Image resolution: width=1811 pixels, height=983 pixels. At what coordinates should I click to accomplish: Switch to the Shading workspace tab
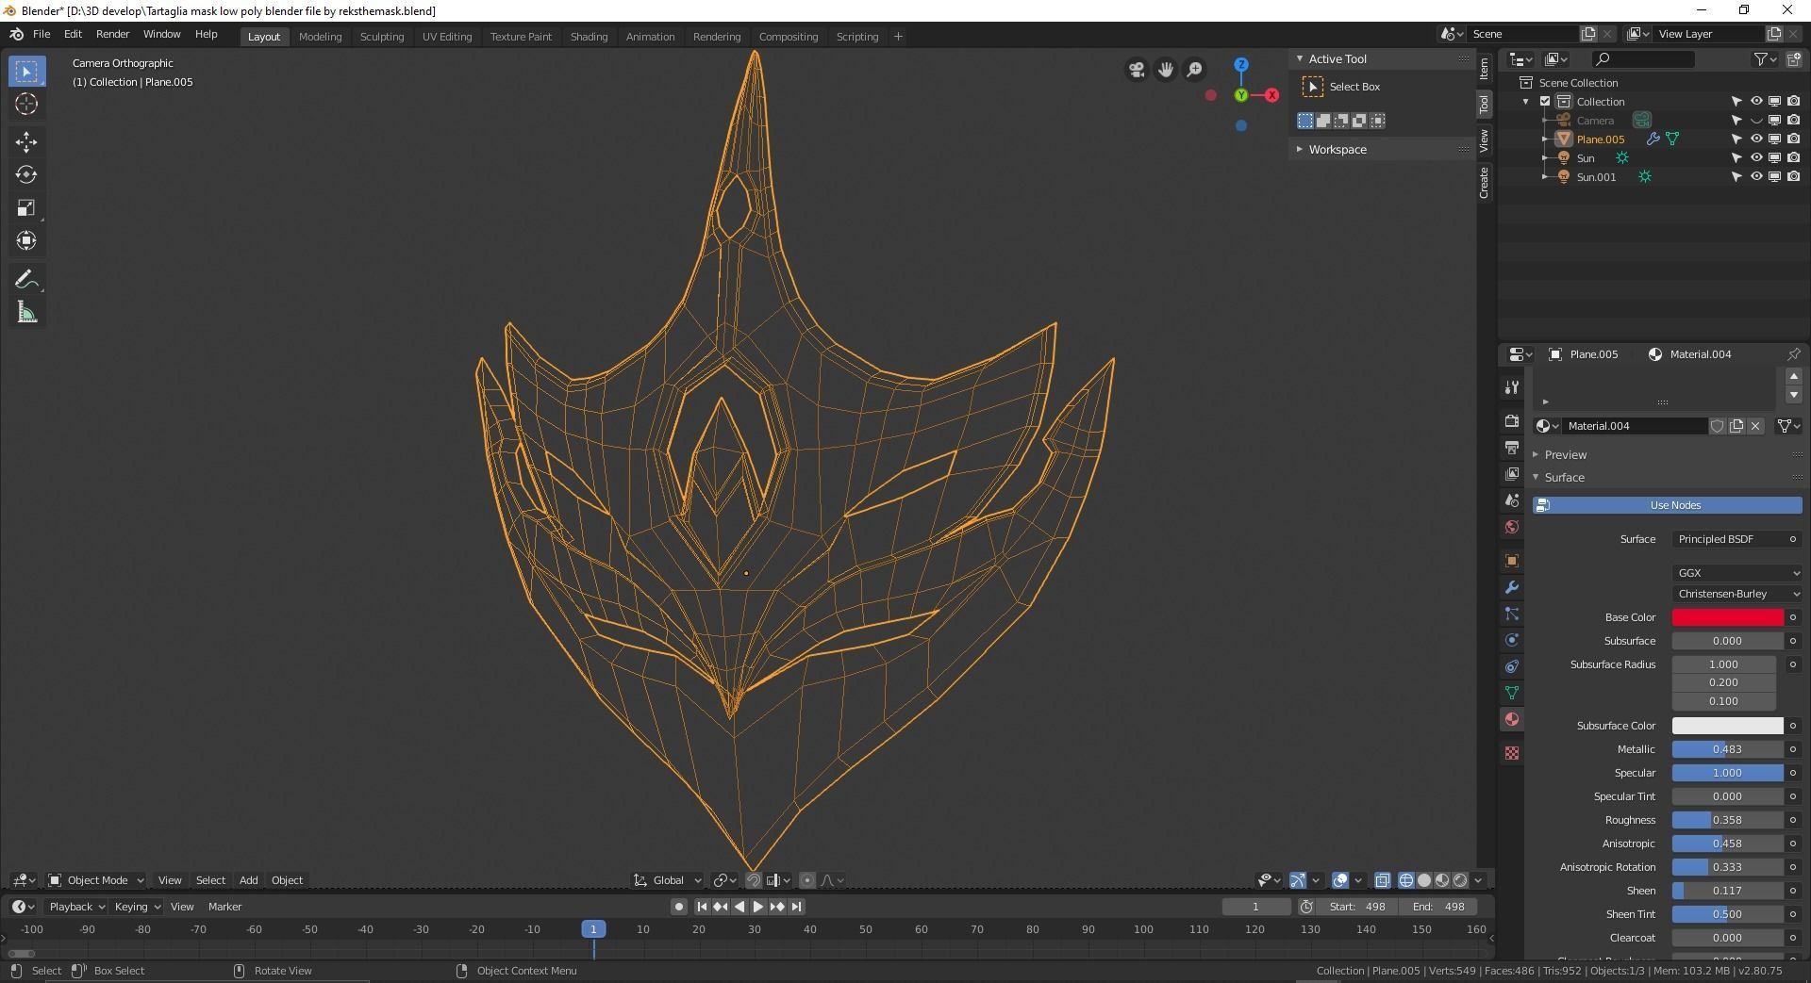click(589, 37)
